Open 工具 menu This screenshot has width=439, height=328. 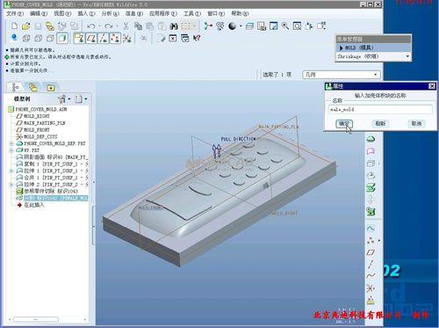192,13
